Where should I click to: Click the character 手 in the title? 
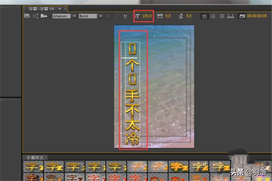click(132, 95)
